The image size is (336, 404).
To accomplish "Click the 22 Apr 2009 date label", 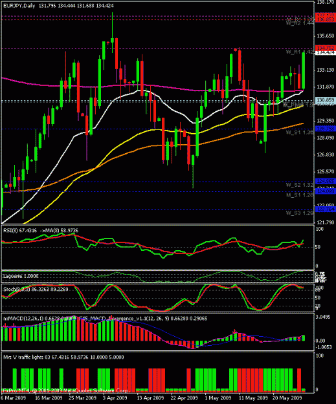I will pyautogui.click(x=185, y=398).
